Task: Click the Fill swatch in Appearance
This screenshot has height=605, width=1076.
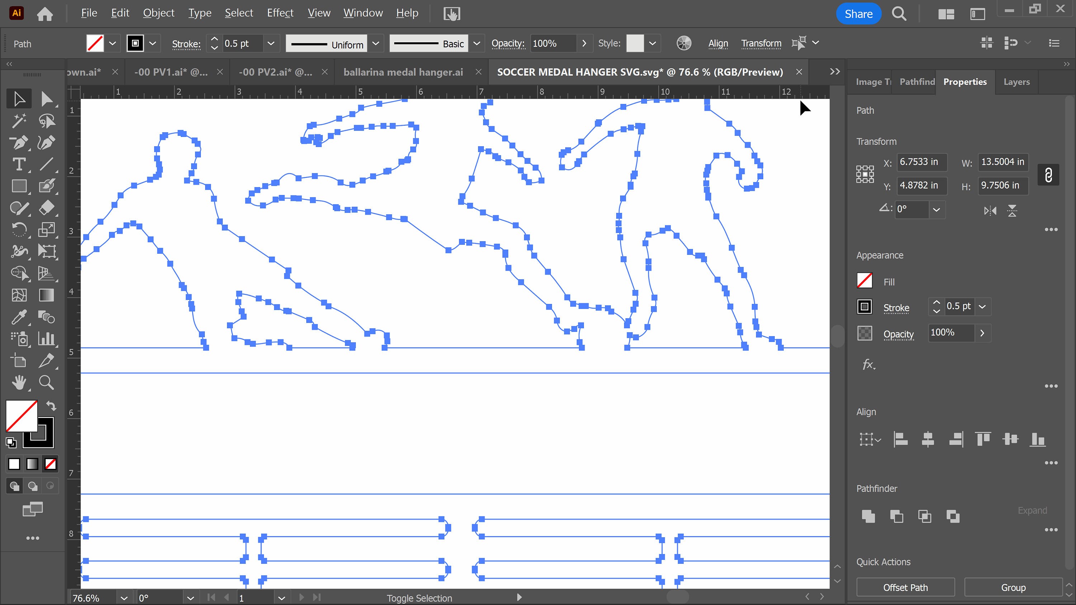Action: tap(865, 281)
